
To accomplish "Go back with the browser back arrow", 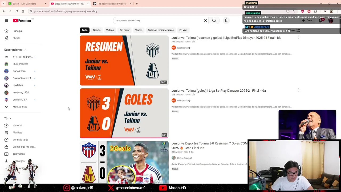I will click(4, 11).
